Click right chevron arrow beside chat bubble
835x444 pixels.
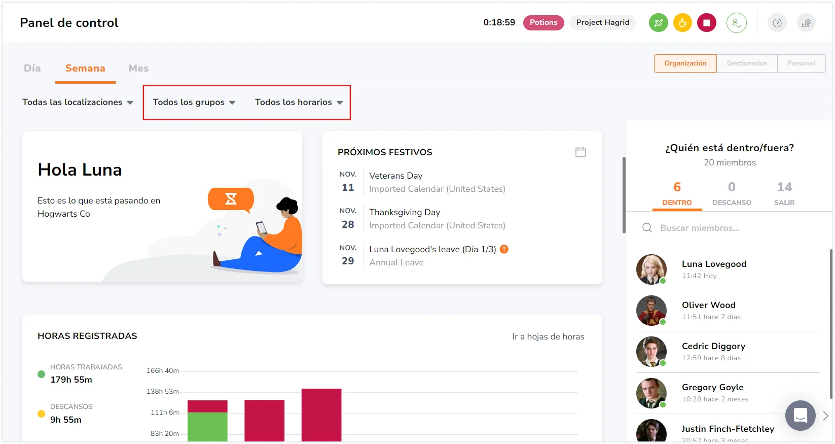click(825, 416)
